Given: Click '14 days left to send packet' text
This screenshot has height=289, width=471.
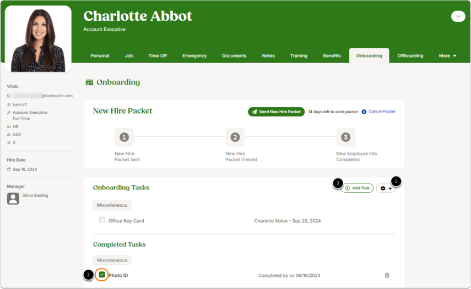Looking at the screenshot, I should pos(333,112).
